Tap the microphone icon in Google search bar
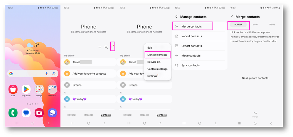The width and height of the screenshot is (293, 137). (46, 74)
